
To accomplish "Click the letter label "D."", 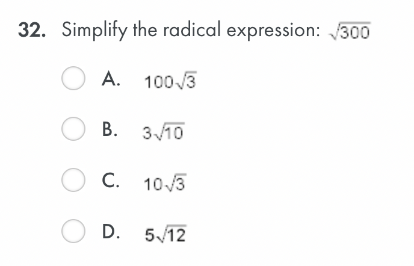I will (x=112, y=232).
